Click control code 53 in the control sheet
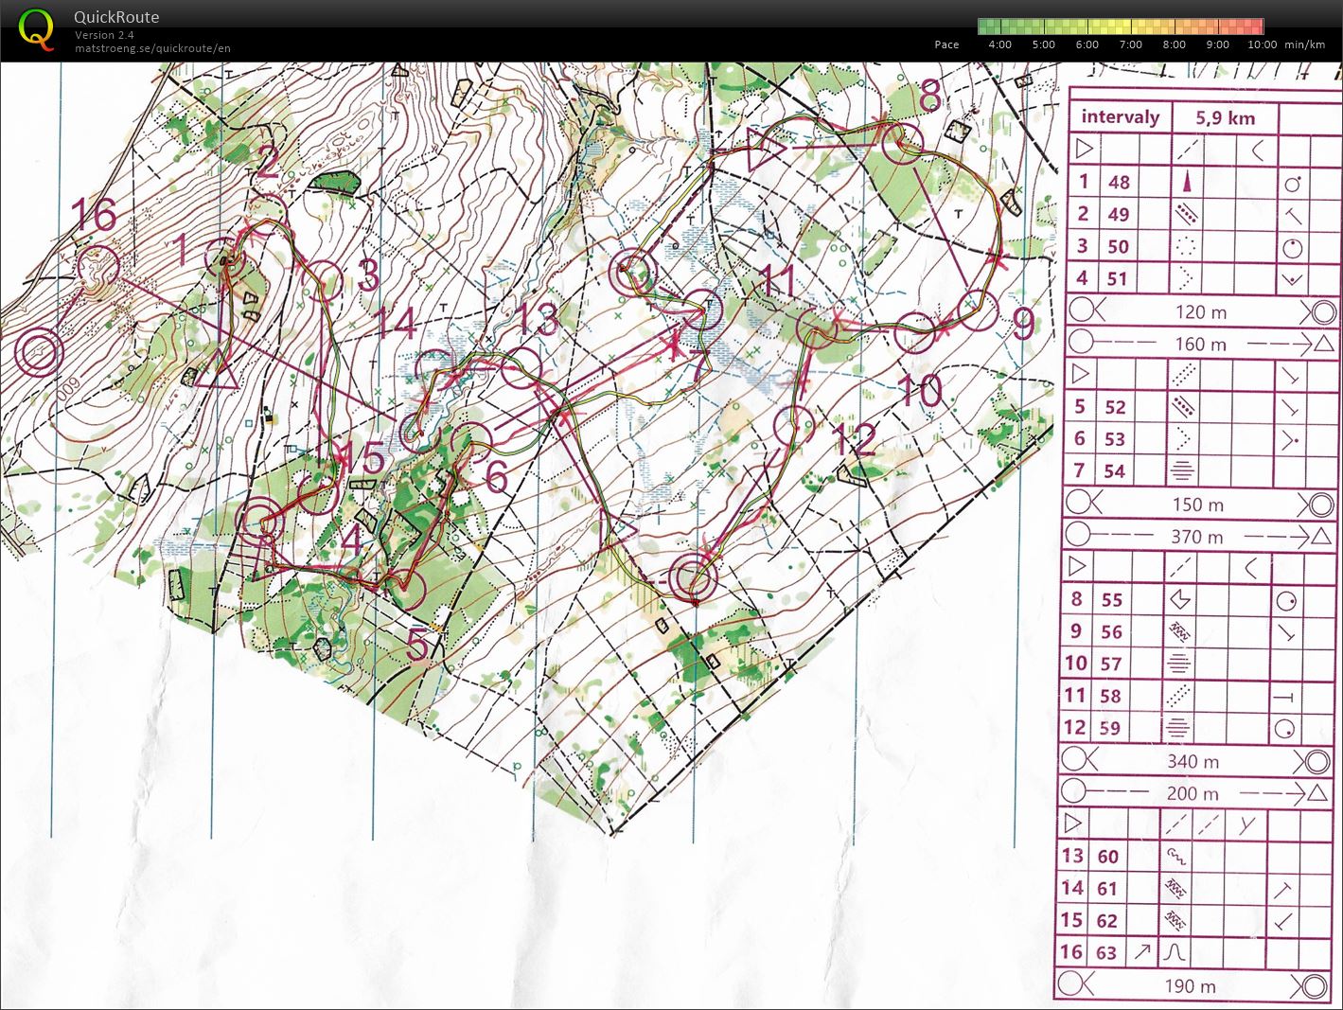This screenshot has height=1010, width=1343. [x=1115, y=439]
